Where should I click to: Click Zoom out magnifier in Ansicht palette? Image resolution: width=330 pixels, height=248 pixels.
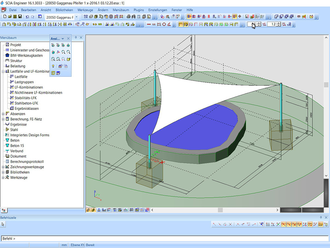pyautogui.click(x=68, y=52)
